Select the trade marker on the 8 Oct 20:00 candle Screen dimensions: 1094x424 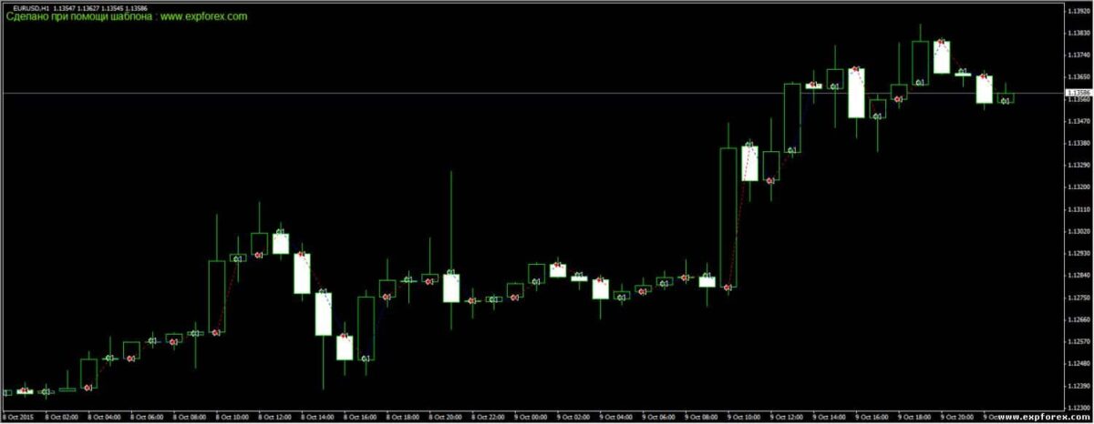pos(451,273)
